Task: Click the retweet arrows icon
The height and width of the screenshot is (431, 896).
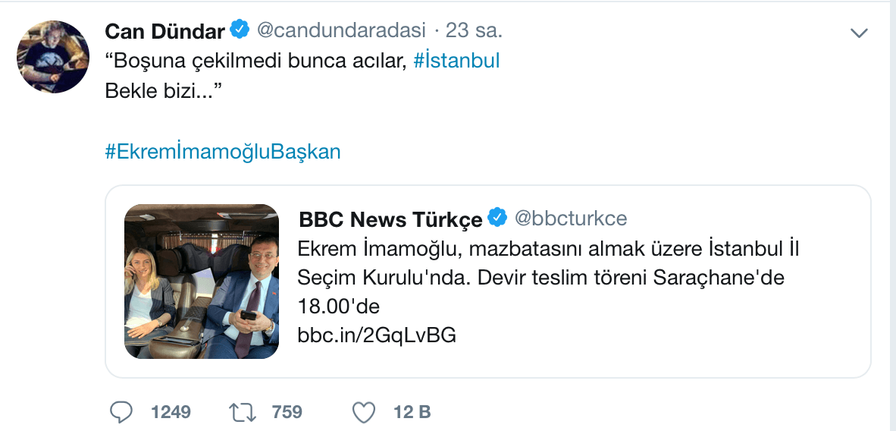Action: click(x=244, y=412)
